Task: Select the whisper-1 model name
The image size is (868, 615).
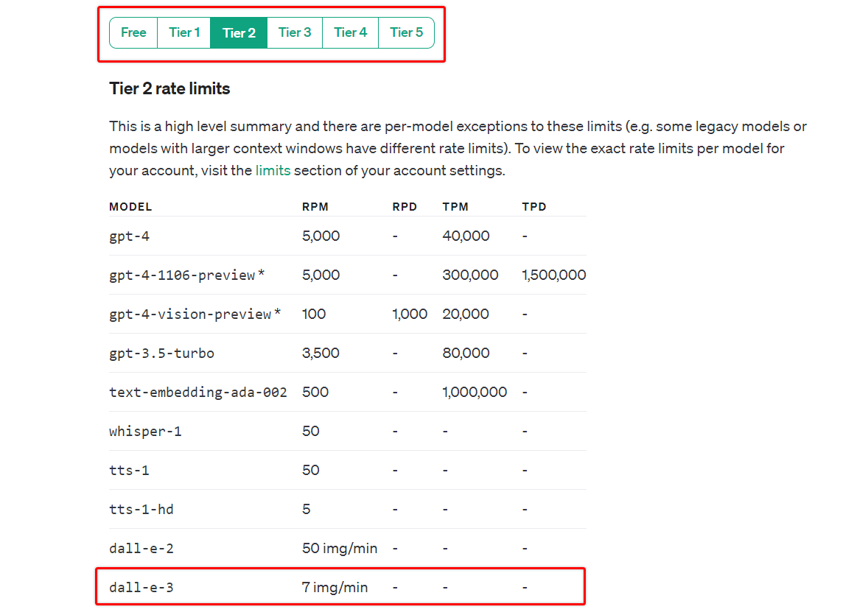Action: (146, 431)
